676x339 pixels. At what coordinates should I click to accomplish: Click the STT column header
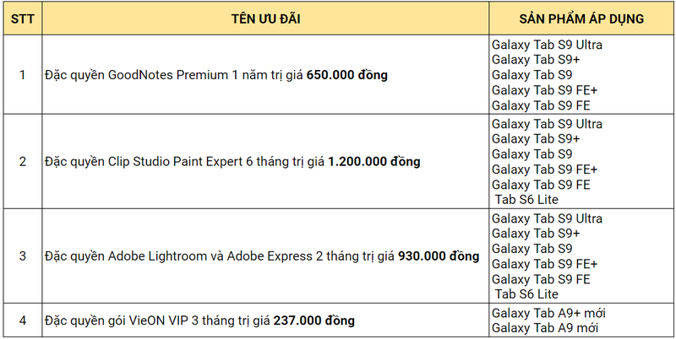[x=23, y=19]
